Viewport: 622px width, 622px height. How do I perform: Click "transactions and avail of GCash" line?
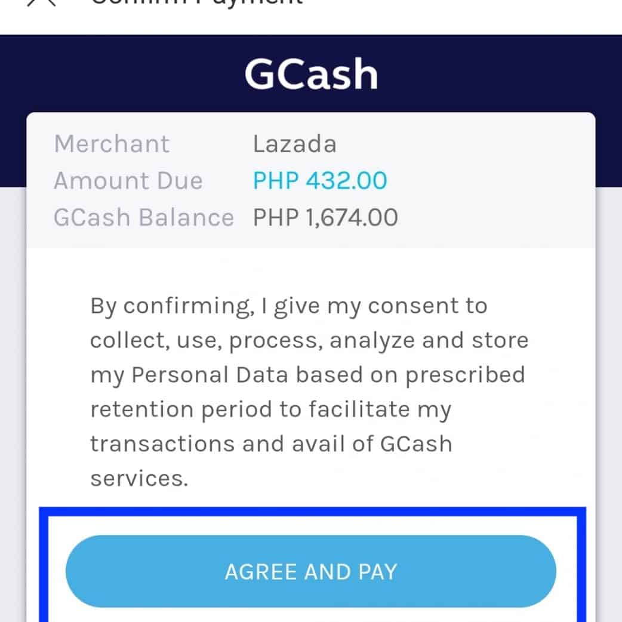tap(271, 444)
